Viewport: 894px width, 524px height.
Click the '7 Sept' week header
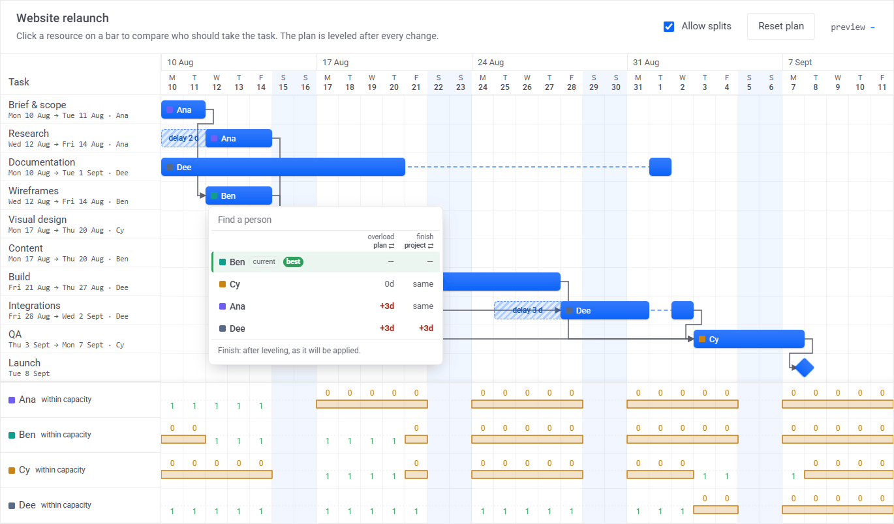800,63
